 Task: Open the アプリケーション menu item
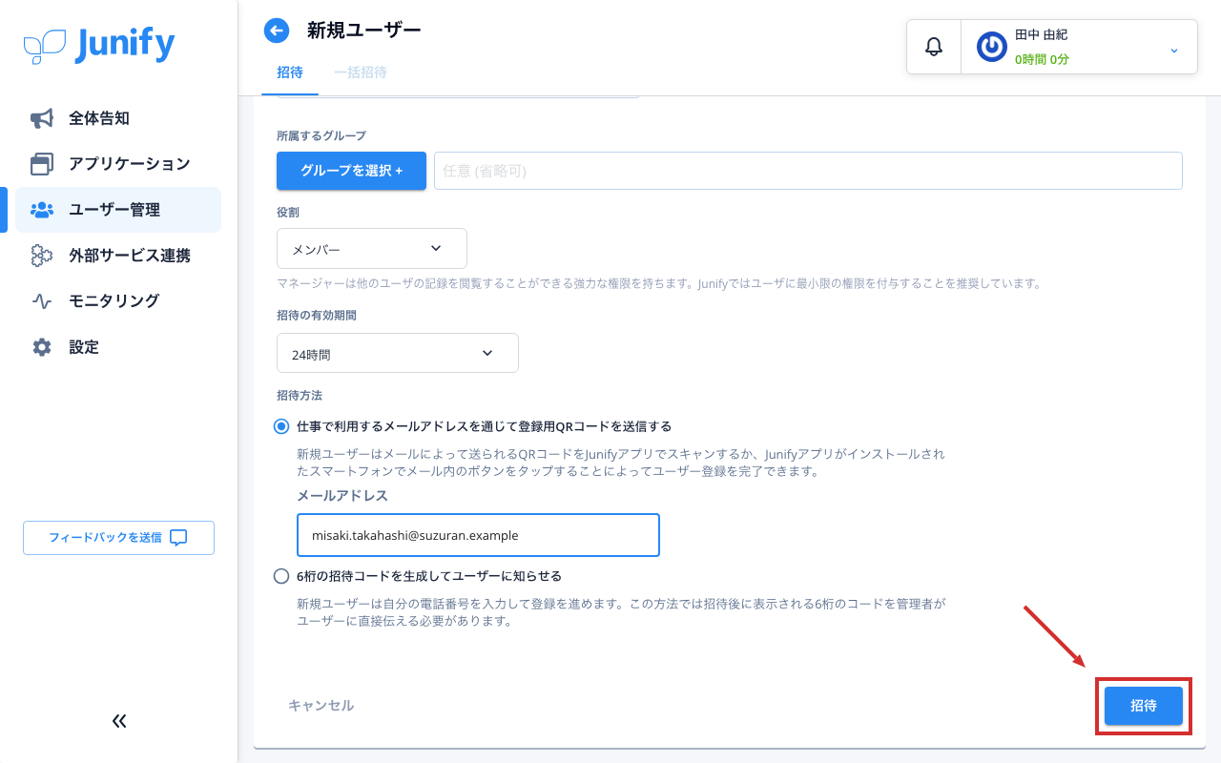point(118,164)
